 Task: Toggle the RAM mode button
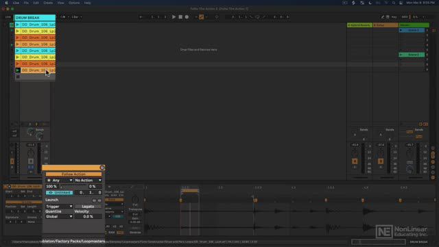pyautogui.click(x=111, y=233)
